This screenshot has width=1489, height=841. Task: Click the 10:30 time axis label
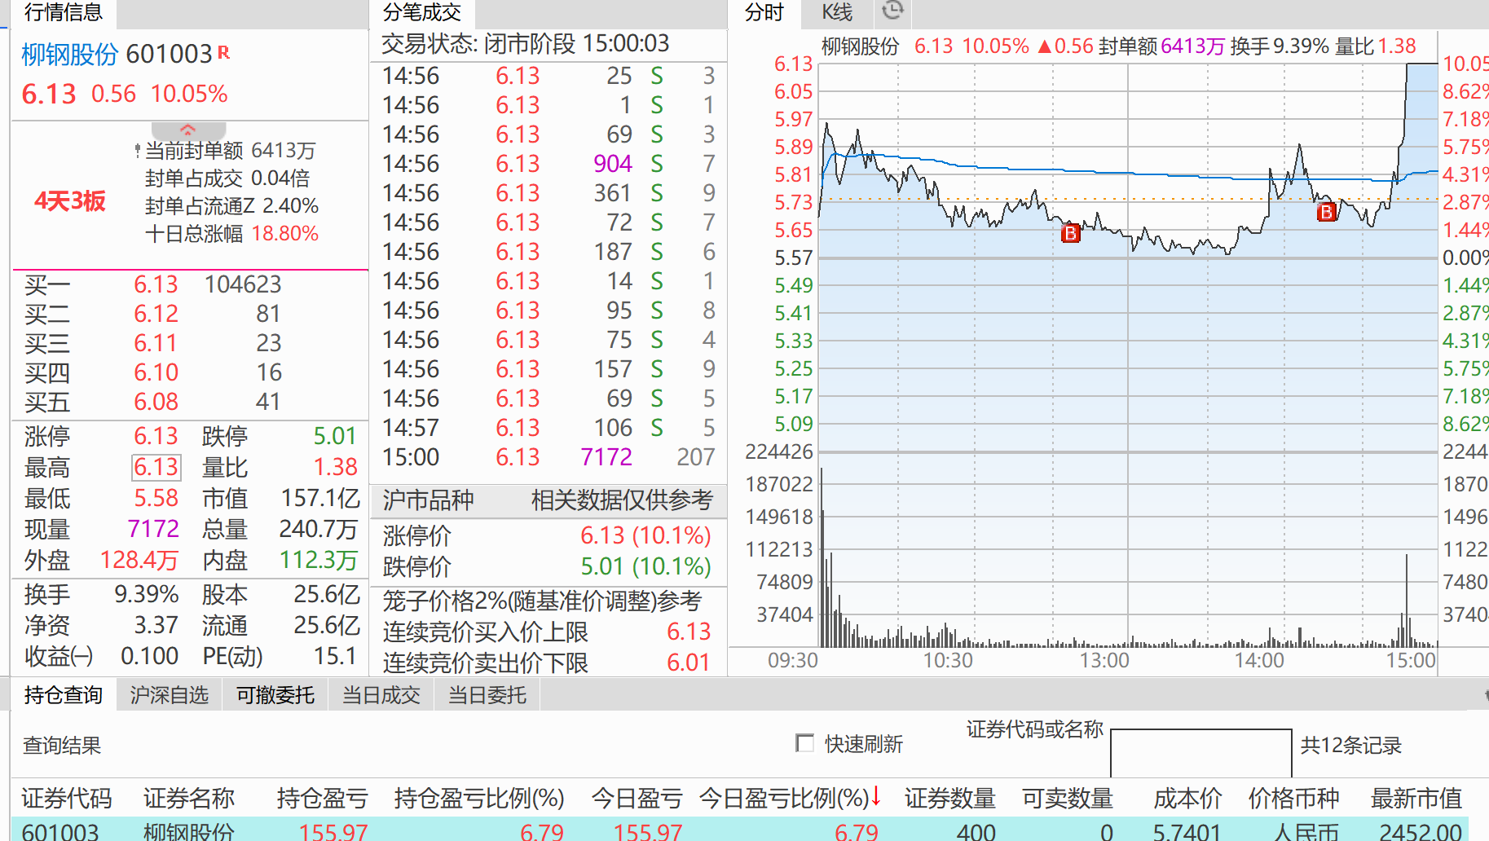tap(948, 660)
